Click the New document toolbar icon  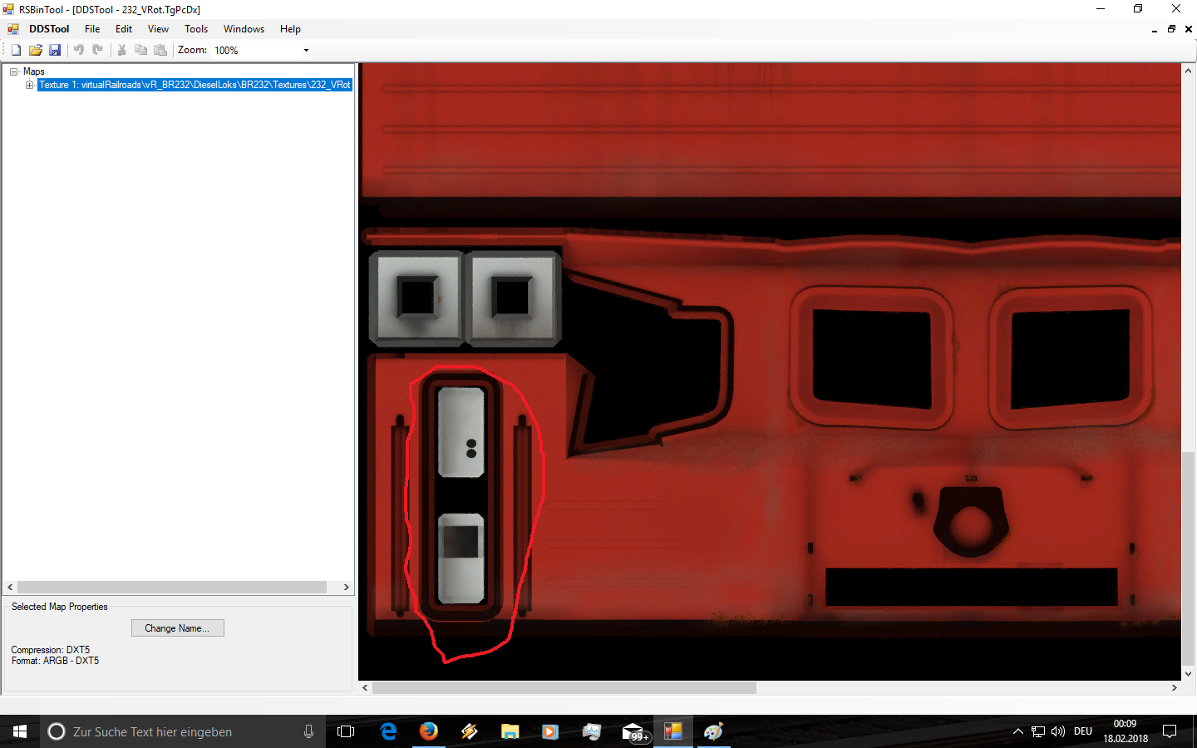(x=16, y=50)
